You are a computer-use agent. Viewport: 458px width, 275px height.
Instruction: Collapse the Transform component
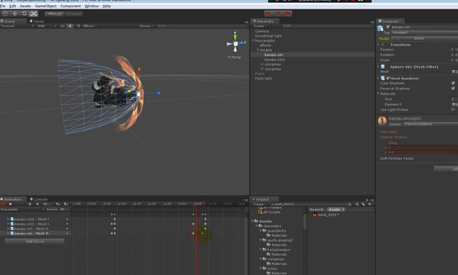pyautogui.click(x=378, y=45)
